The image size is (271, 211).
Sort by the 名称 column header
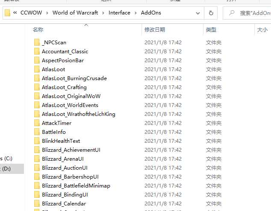tap(38, 30)
